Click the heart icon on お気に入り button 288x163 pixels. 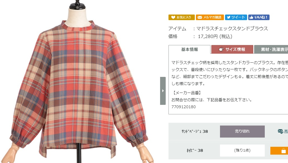(x=173, y=17)
